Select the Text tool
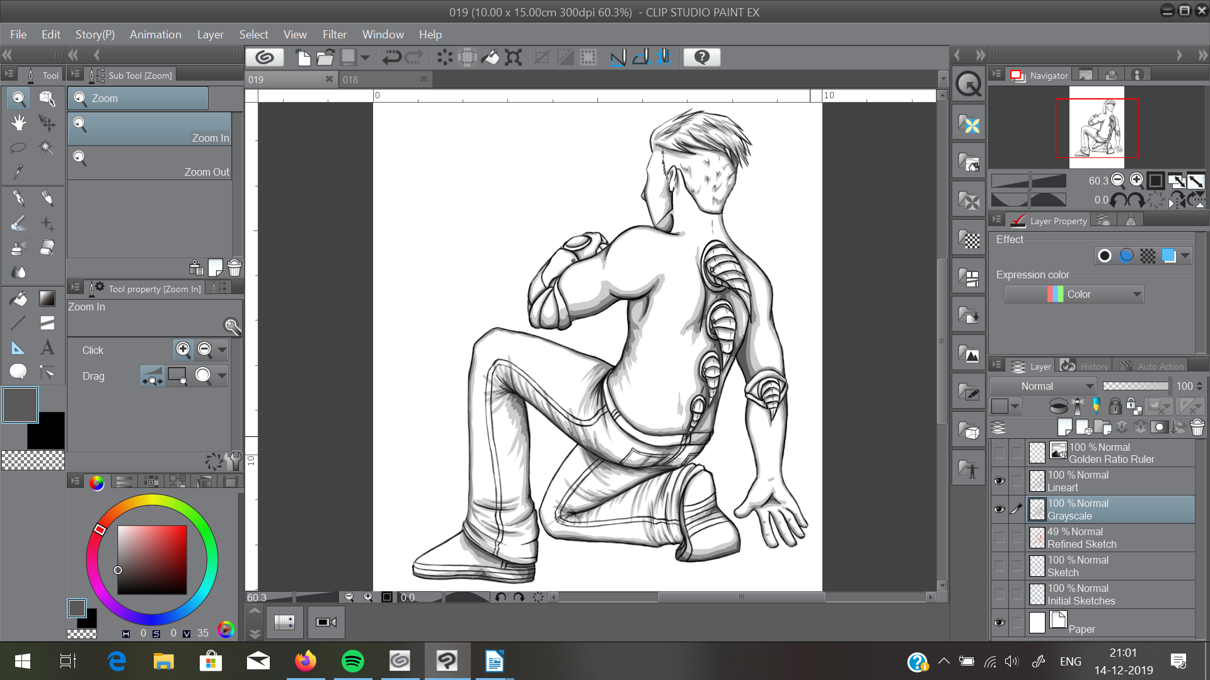The height and width of the screenshot is (680, 1210). (47, 348)
